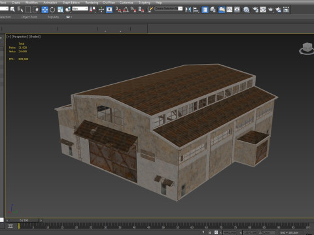Click Select and Manipulate crosshair icon

(101, 10)
